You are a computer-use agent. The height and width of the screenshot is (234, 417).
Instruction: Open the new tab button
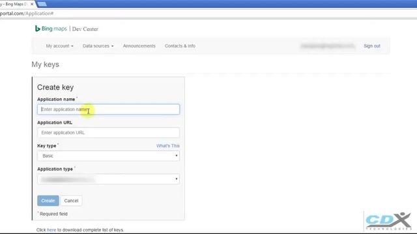[x=42, y=5]
